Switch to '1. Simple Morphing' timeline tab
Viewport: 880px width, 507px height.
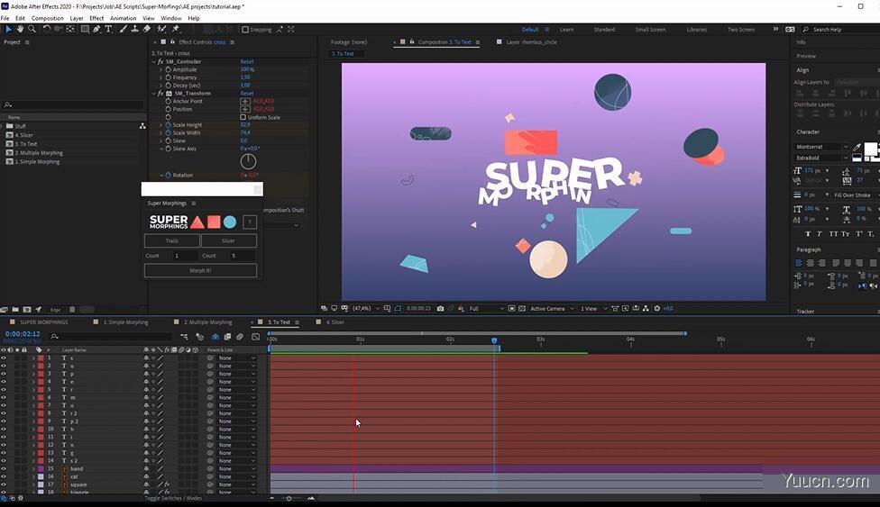click(x=125, y=322)
